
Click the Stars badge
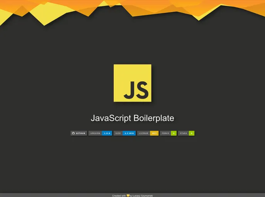pos(186,133)
